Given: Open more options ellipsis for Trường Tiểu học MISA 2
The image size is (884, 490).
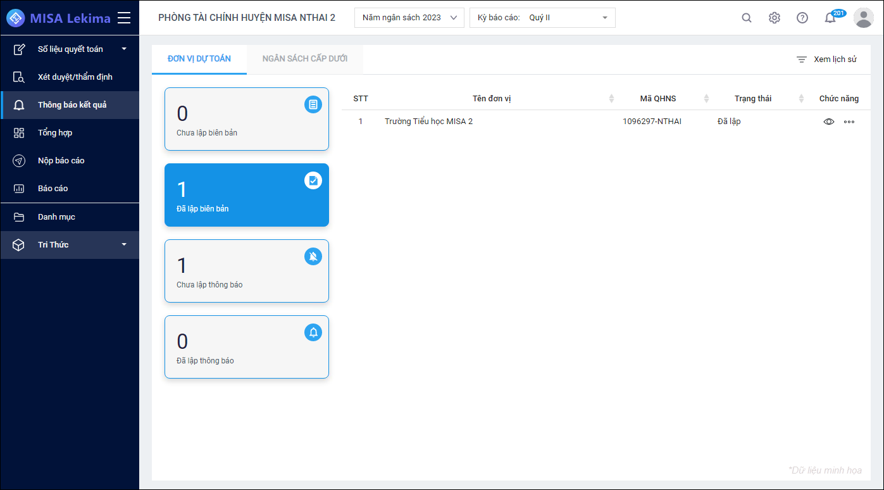Looking at the screenshot, I should [x=849, y=122].
